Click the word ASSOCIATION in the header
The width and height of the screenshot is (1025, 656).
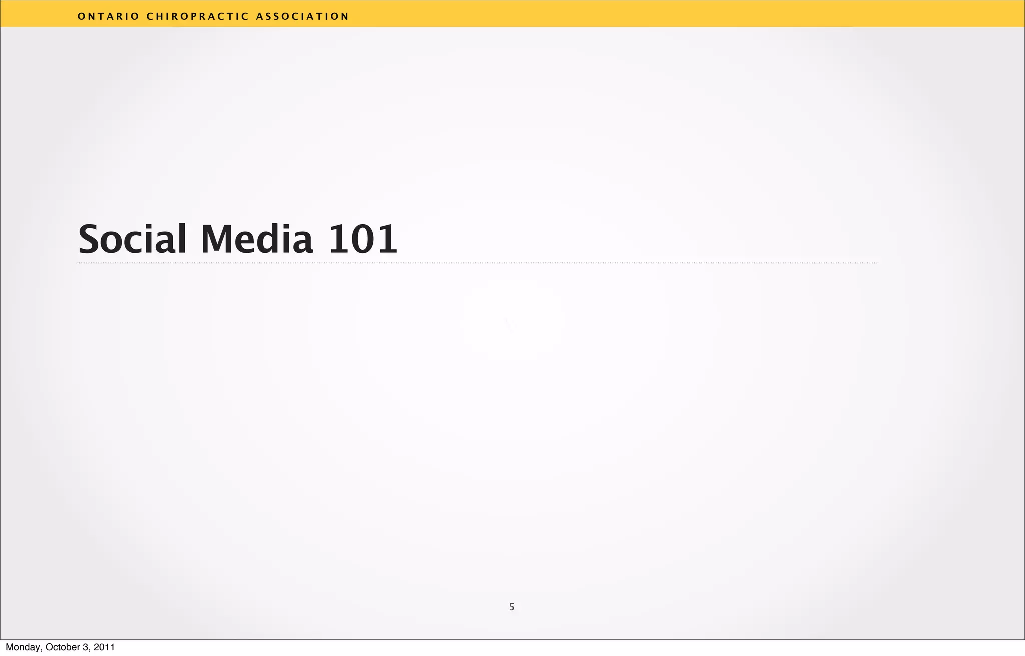302,16
